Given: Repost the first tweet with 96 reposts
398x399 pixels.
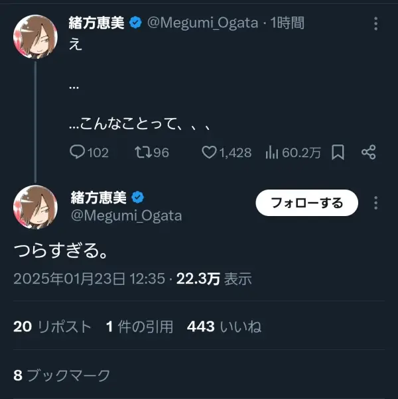Looking at the screenshot, I should coord(152,152).
